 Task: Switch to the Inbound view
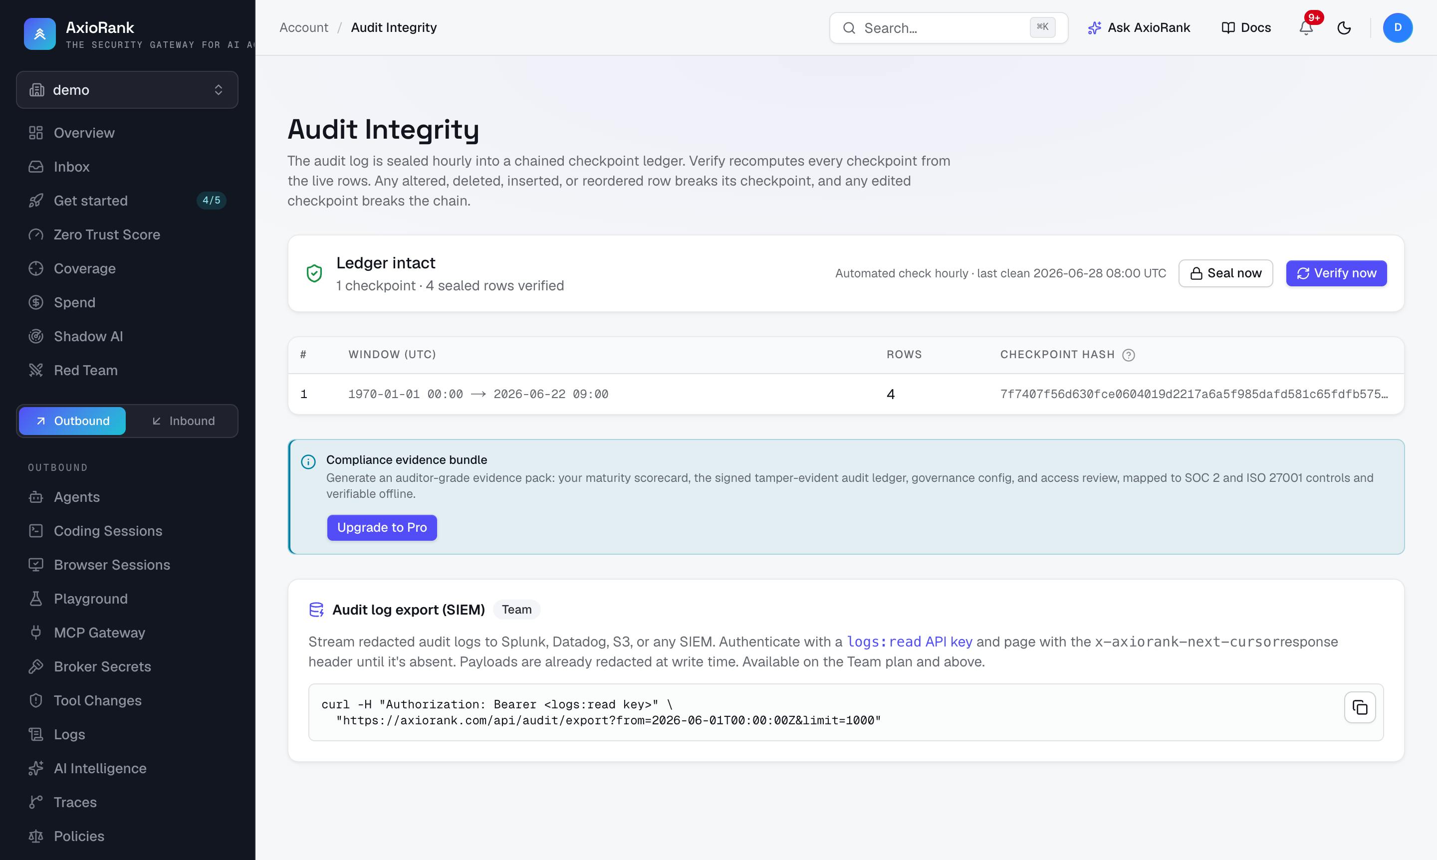tap(183, 421)
